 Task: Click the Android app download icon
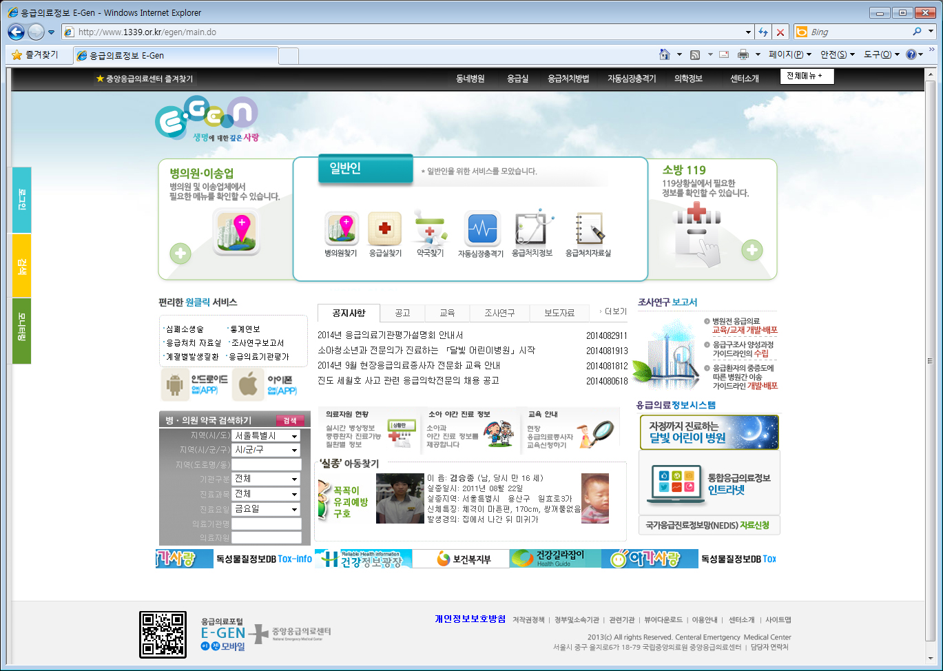[x=175, y=384]
